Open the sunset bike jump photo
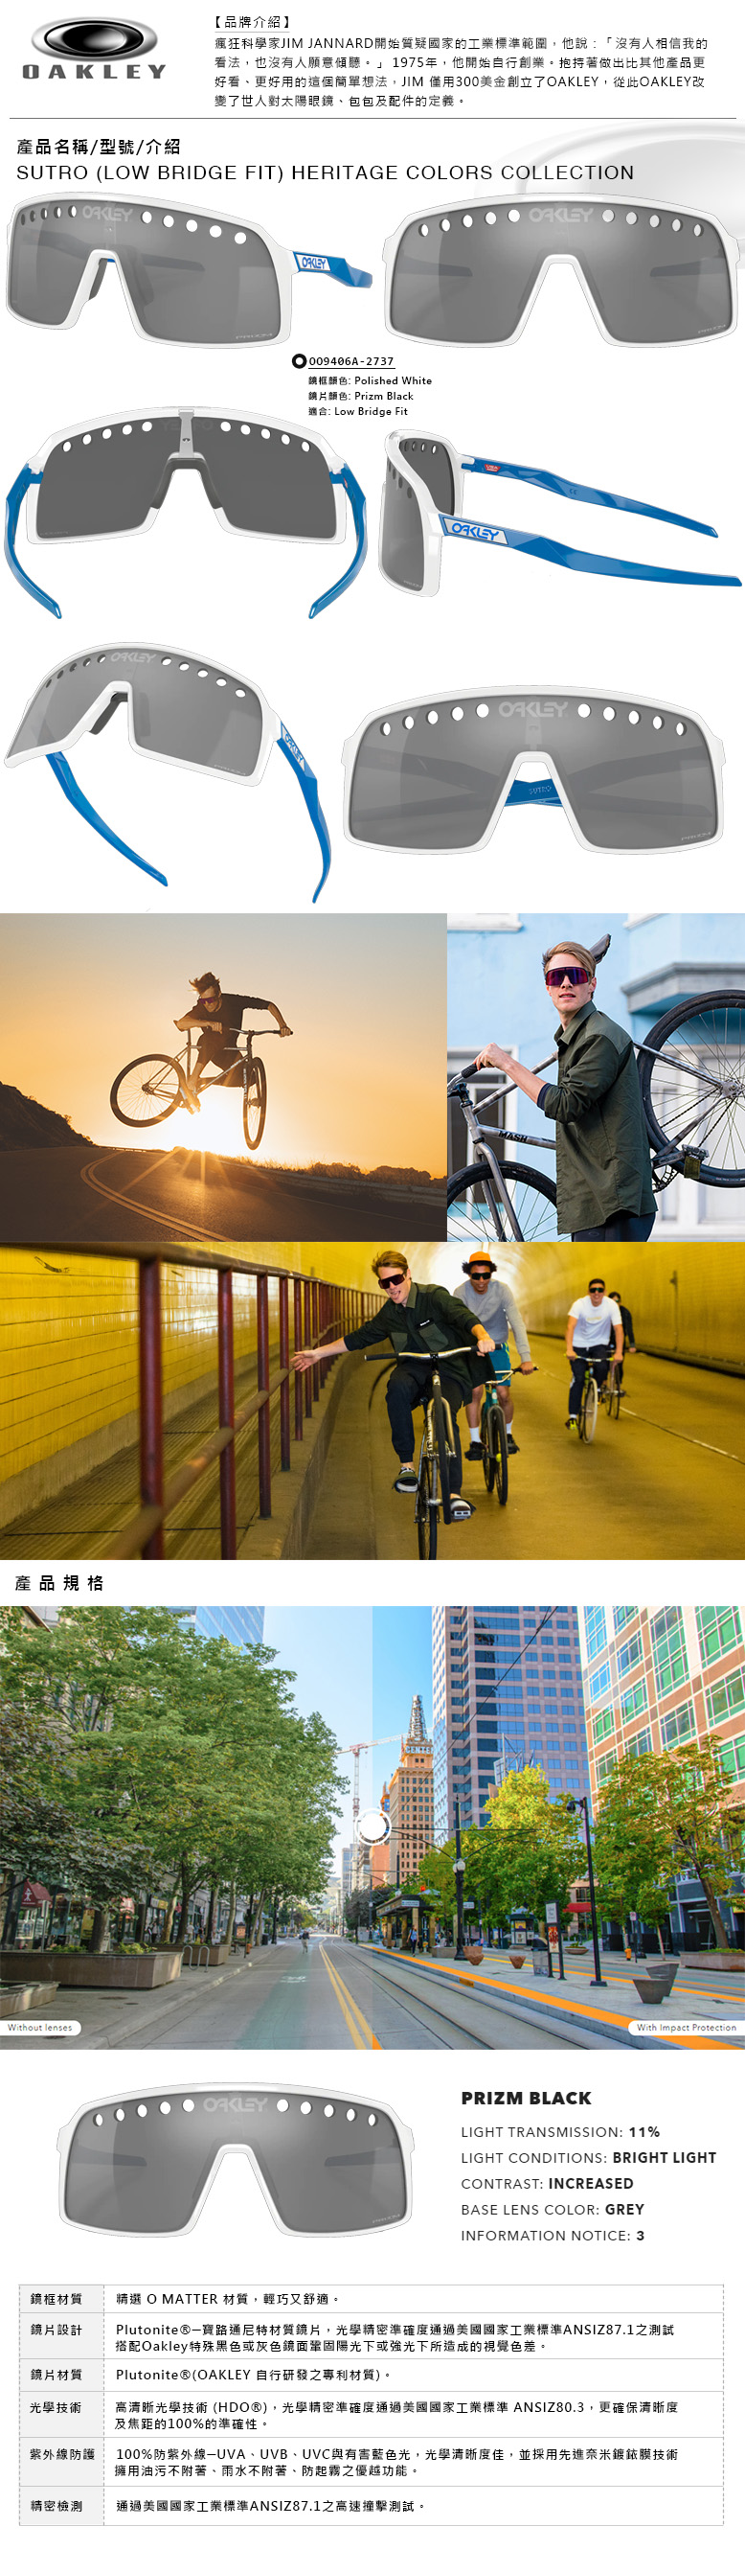Screen dimensions: 745x2549 pyautogui.click(x=222, y=1076)
